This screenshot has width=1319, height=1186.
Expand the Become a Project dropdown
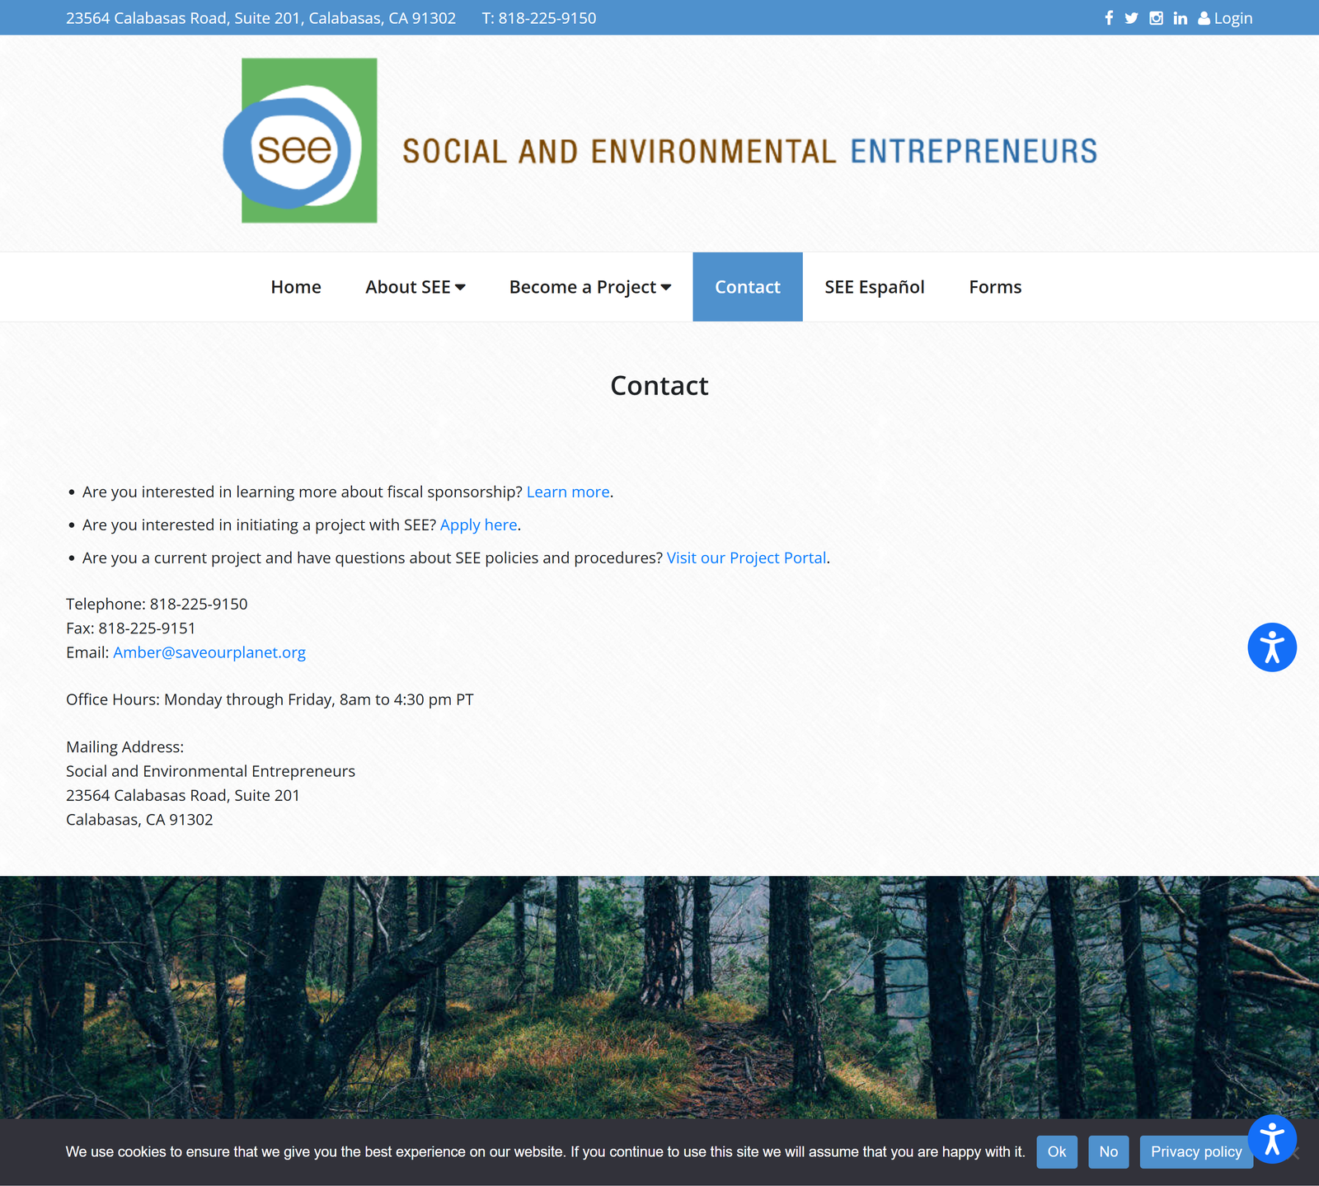(590, 287)
